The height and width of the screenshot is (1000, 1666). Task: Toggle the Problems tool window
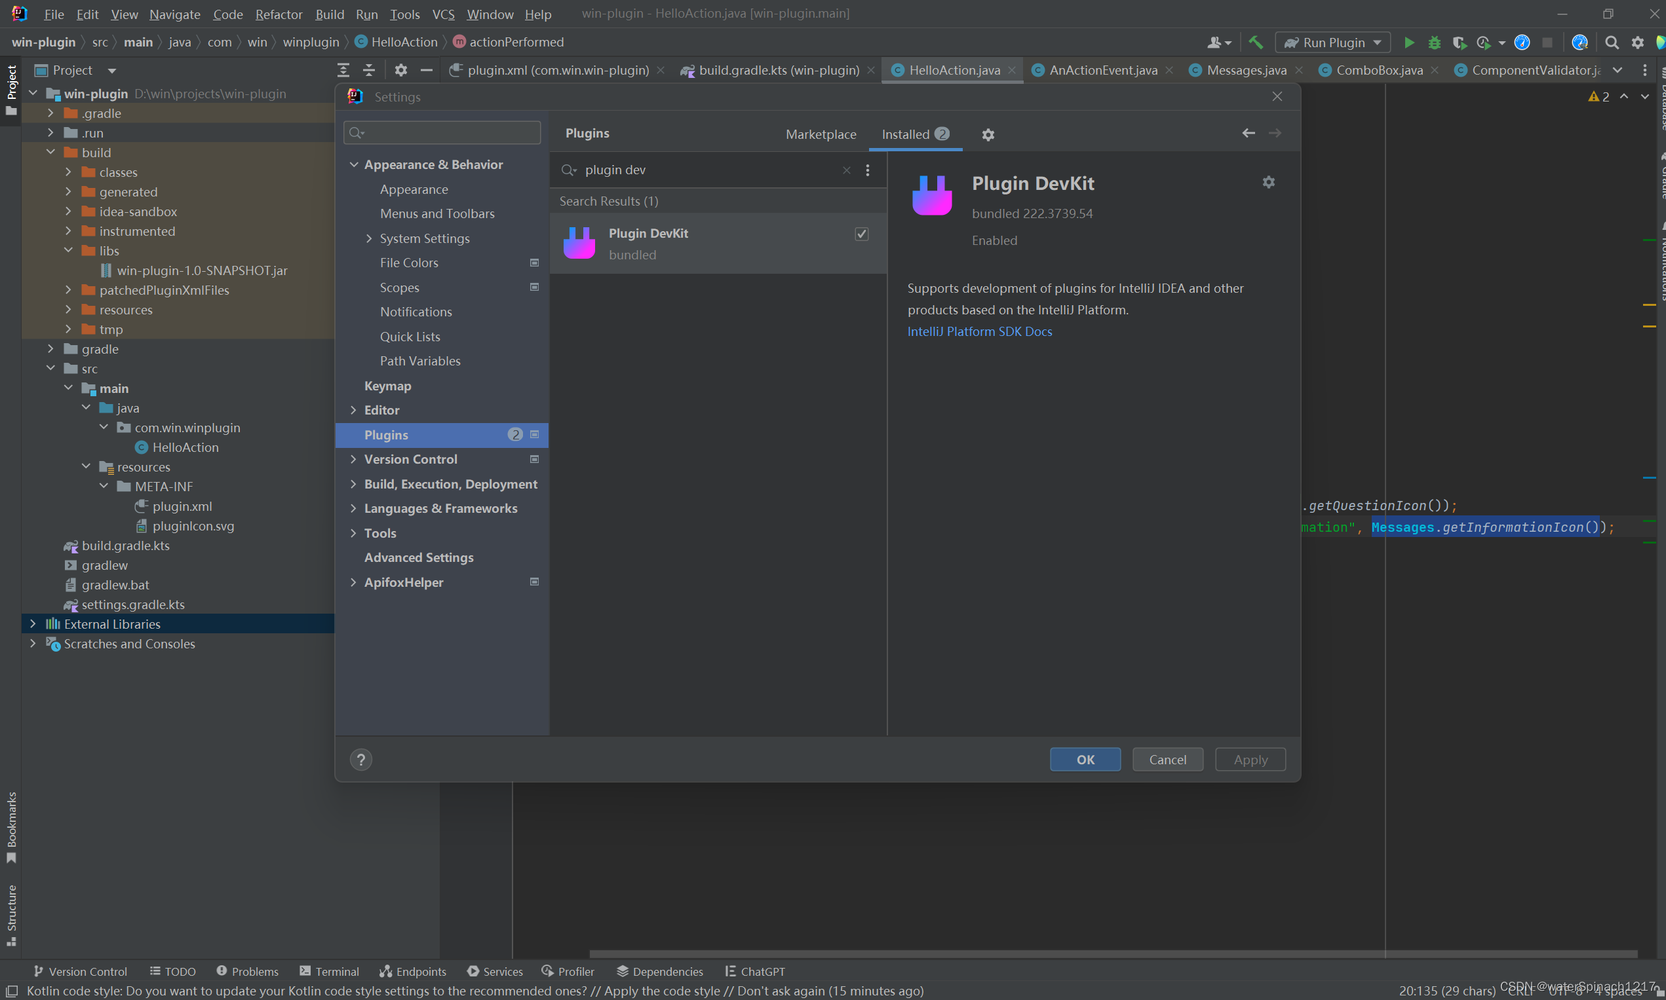(247, 972)
